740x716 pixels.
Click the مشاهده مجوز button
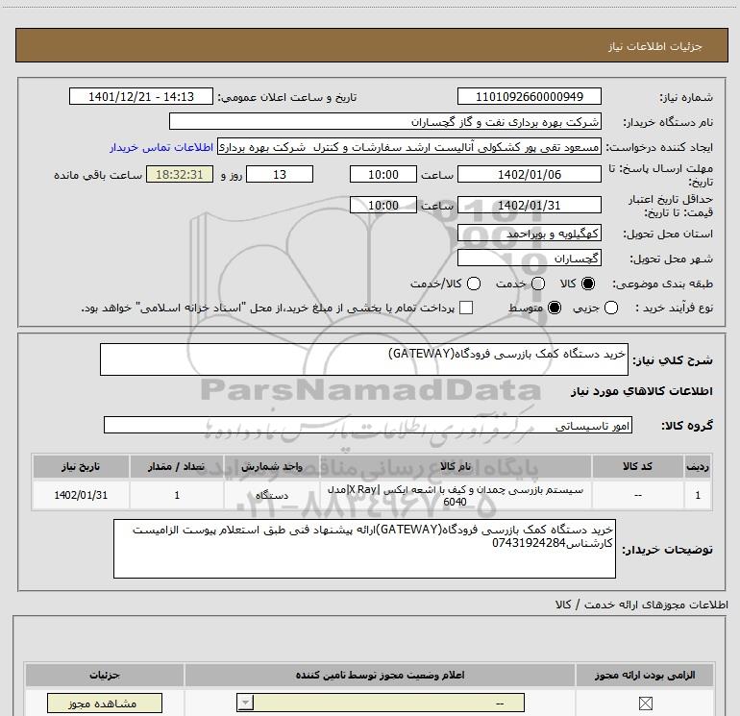[105, 704]
